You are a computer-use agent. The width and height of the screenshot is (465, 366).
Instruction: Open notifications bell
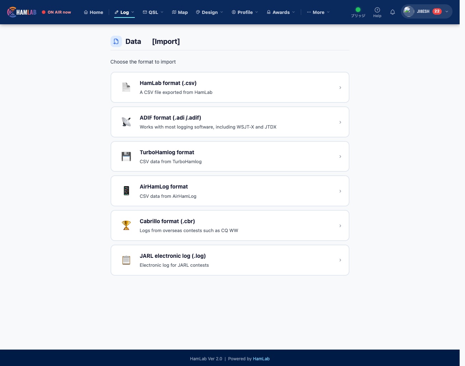392,12
